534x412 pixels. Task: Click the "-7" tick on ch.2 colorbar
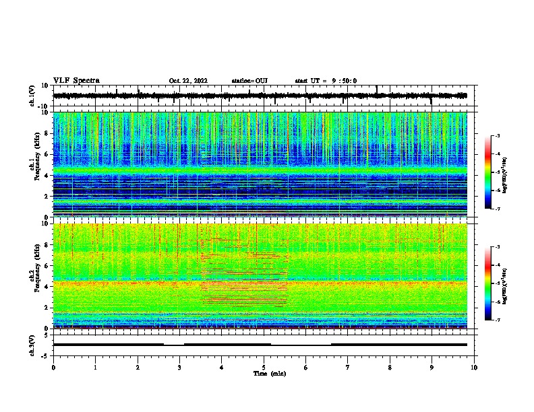pos(497,320)
